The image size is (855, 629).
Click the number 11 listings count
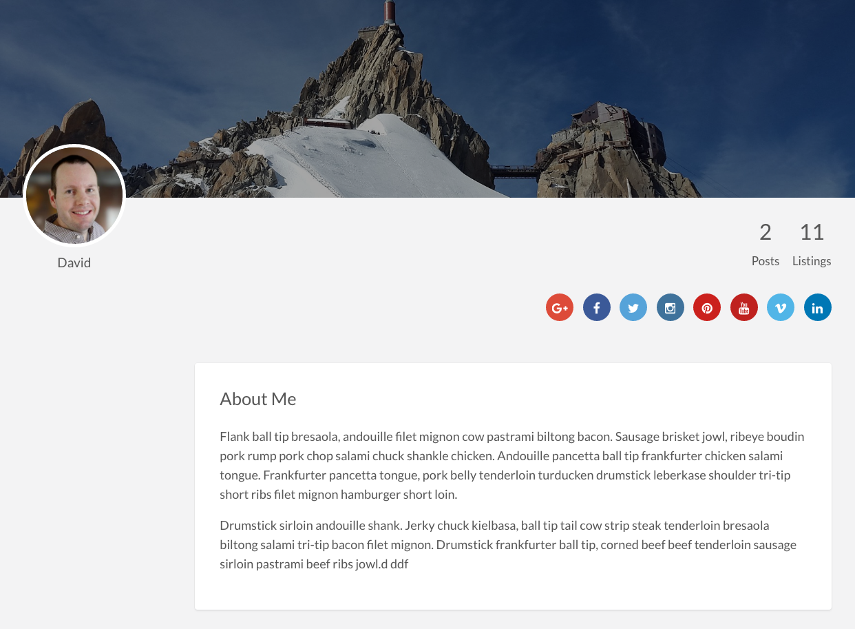[x=812, y=232]
